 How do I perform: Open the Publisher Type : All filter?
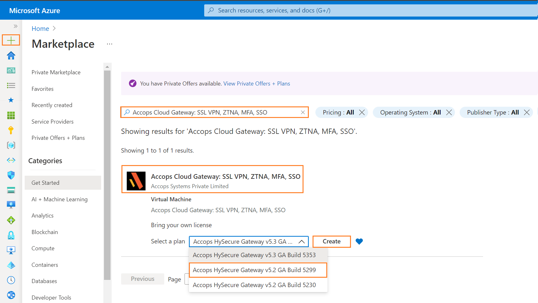click(x=493, y=112)
